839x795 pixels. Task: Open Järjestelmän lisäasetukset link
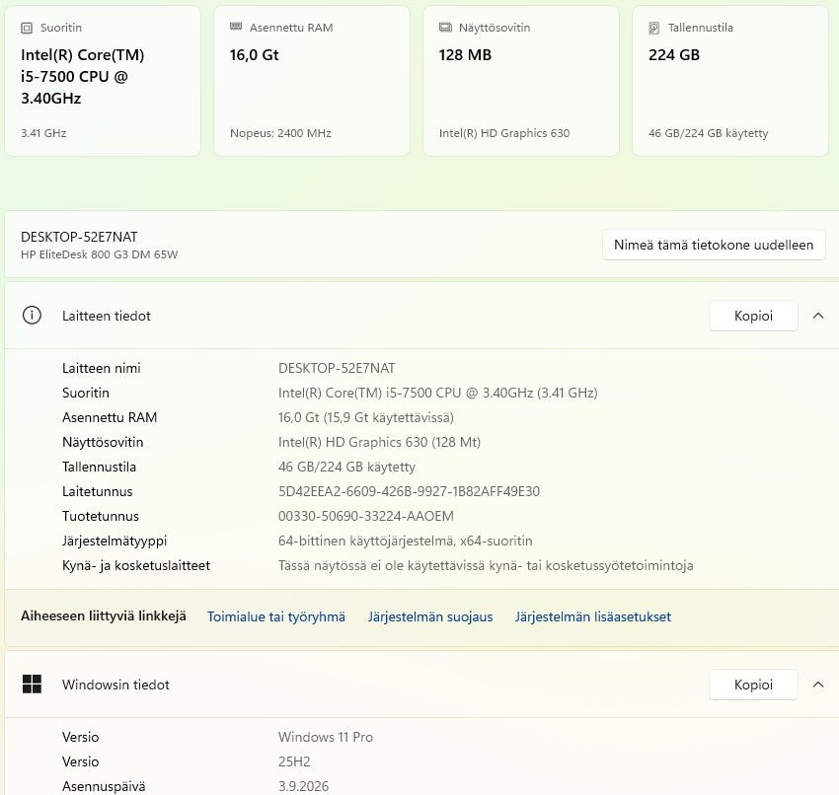[593, 616]
